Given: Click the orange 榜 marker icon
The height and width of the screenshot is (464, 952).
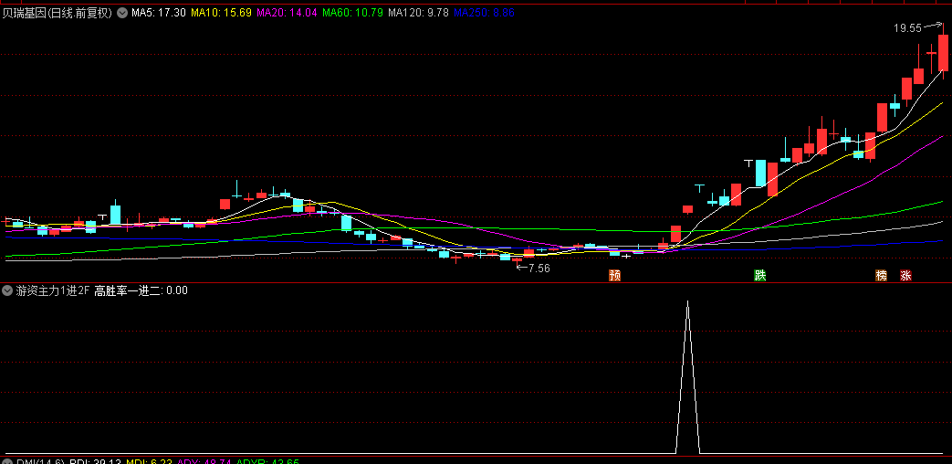Looking at the screenshot, I should pos(881,276).
